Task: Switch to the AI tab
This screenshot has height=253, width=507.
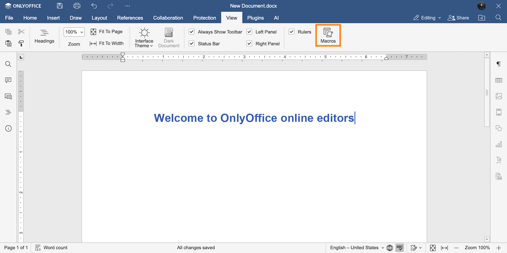Action: (x=276, y=18)
